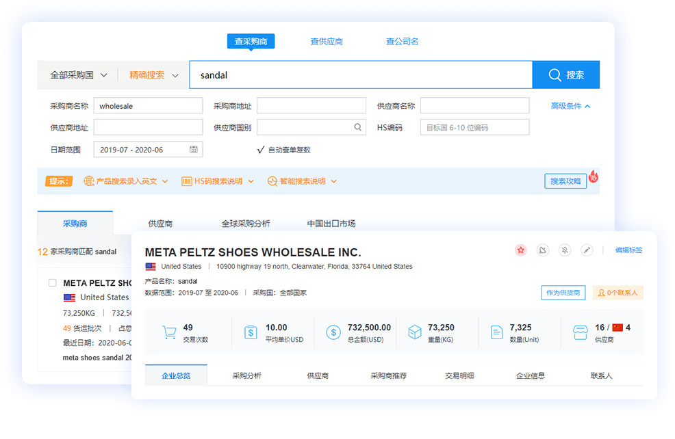Click the 搜索攻略 button
The height and width of the screenshot is (439, 675).
(x=565, y=181)
